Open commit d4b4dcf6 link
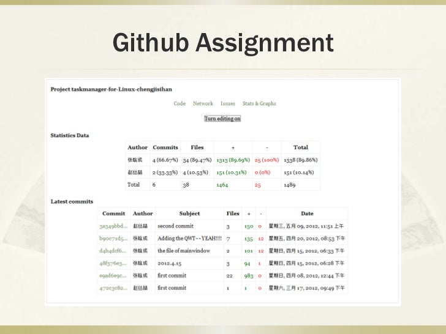Viewport: 446px width, 334px height. tap(112, 251)
